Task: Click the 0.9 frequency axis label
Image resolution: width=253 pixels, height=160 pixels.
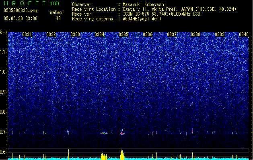Action: (3, 92)
